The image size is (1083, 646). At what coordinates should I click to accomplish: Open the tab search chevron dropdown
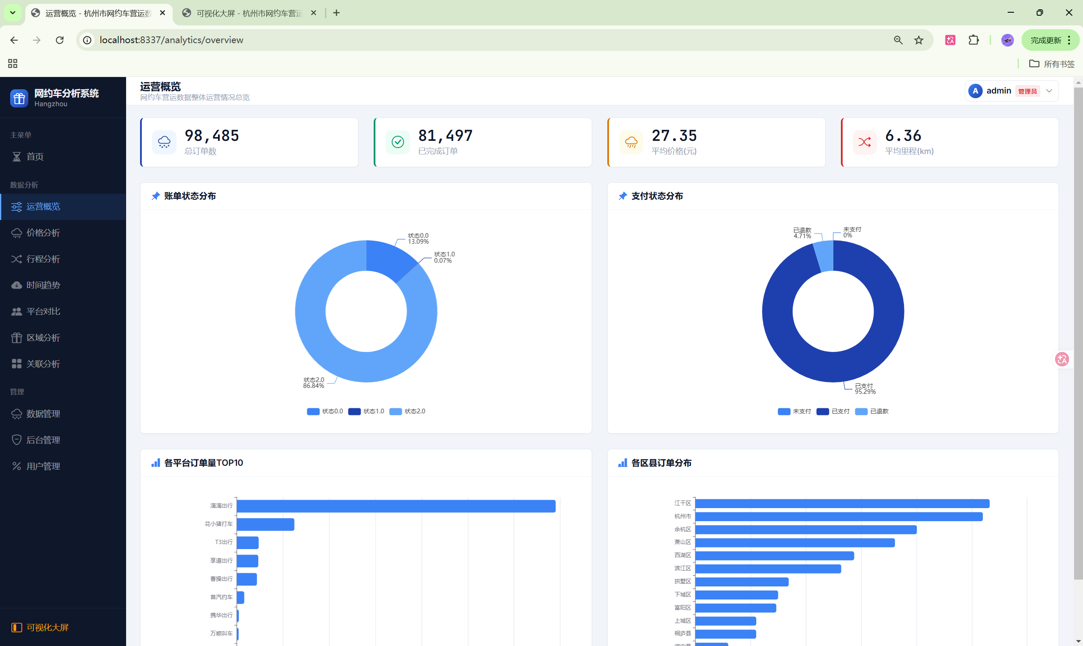(13, 13)
